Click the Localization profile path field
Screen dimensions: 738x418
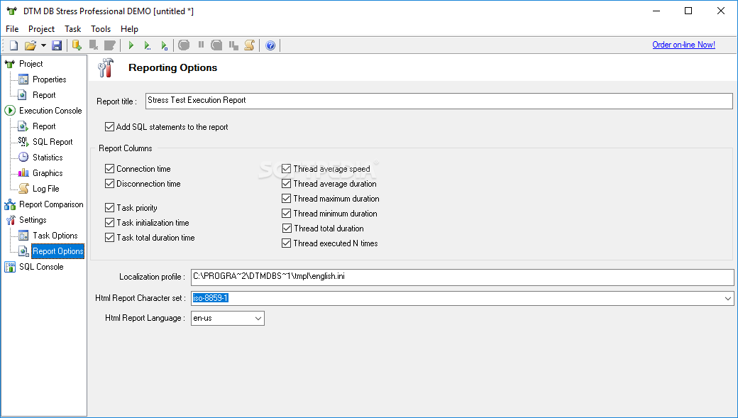pyautogui.click(x=462, y=277)
